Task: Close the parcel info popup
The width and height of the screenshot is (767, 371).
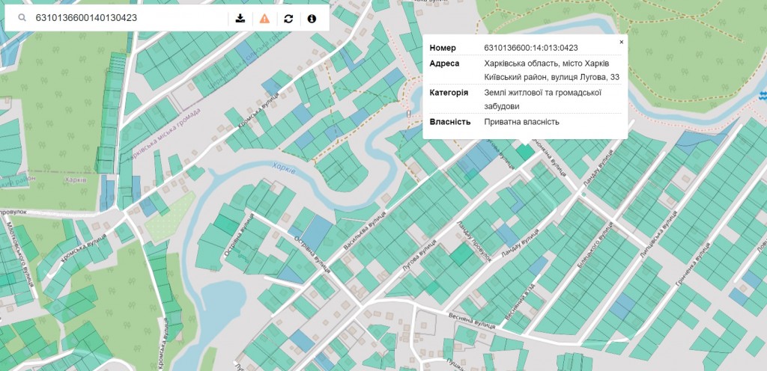Action: pos(621,43)
